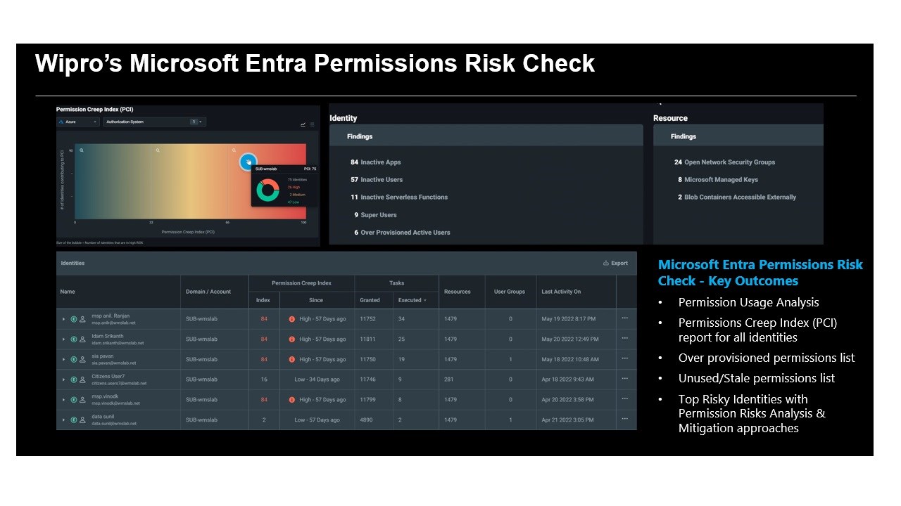This screenshot has width=901, height=506.
Task: Click the high-risk alert icon for sia pavan
Action: 292,359
